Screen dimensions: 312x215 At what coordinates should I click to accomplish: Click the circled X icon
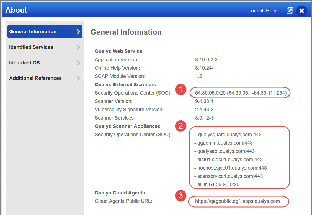click(x=301, y=11)
